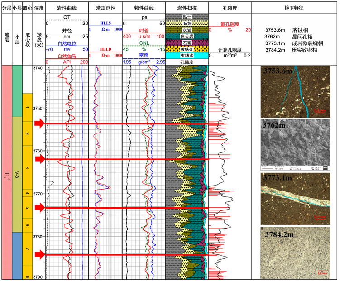Select the 黄铁矿 legend swatch
340x281 pixels.
[x=187, y=49]
